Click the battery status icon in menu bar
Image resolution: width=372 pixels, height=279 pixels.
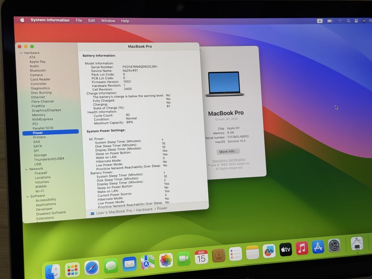330,21
